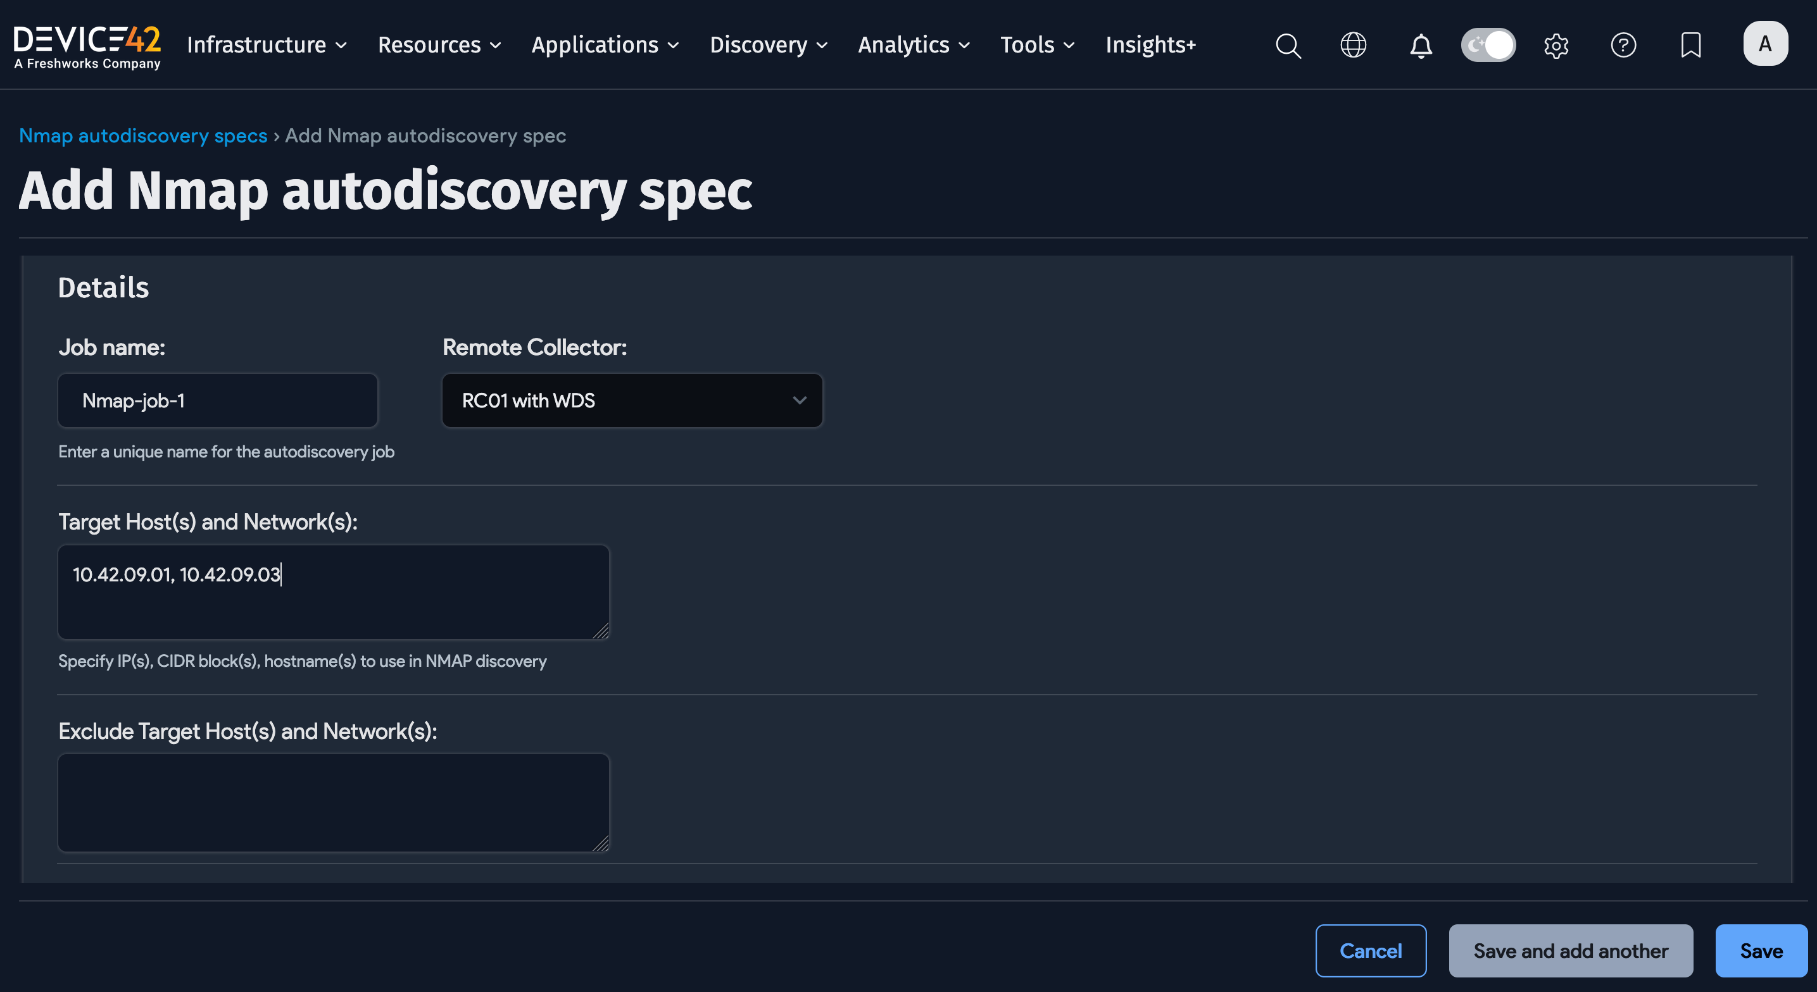Follow the Nmap autodiscovery specs breadcrumb link

pyautogui.click(x=143, y=135)
